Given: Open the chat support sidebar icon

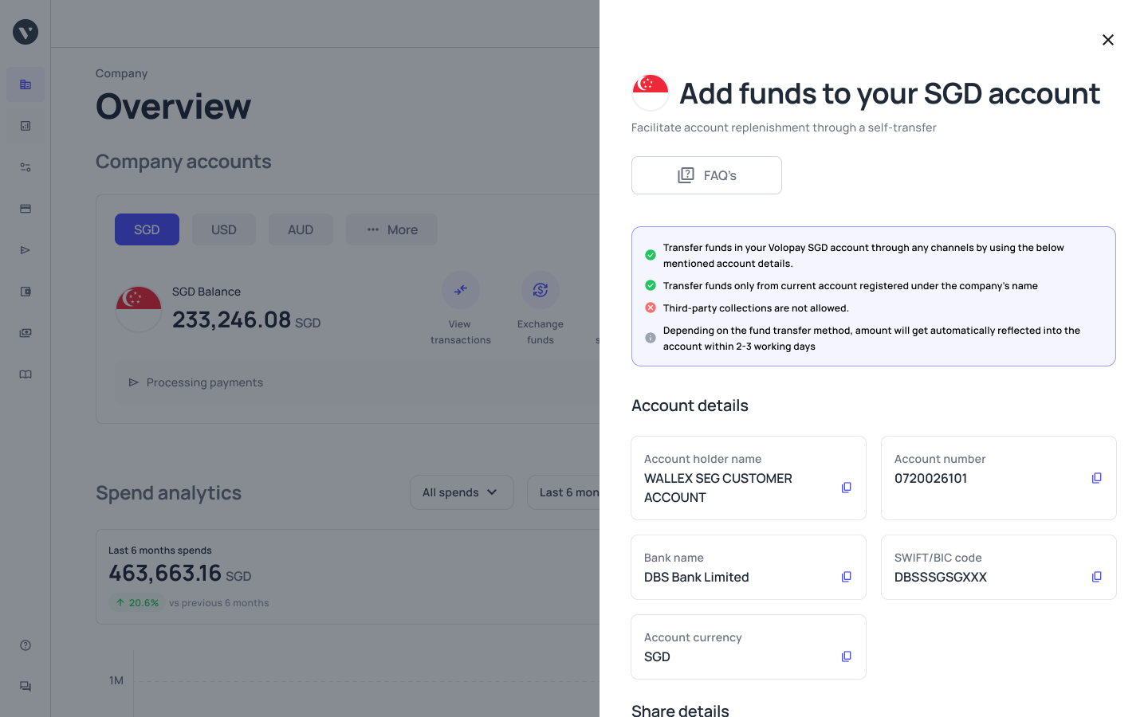Looking at the screenshot, I should click(26, 687).
